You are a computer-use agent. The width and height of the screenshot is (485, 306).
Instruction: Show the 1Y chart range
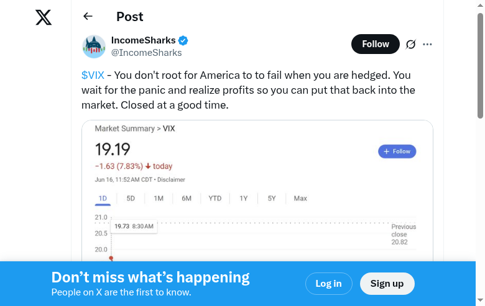[x=244, y=199]
